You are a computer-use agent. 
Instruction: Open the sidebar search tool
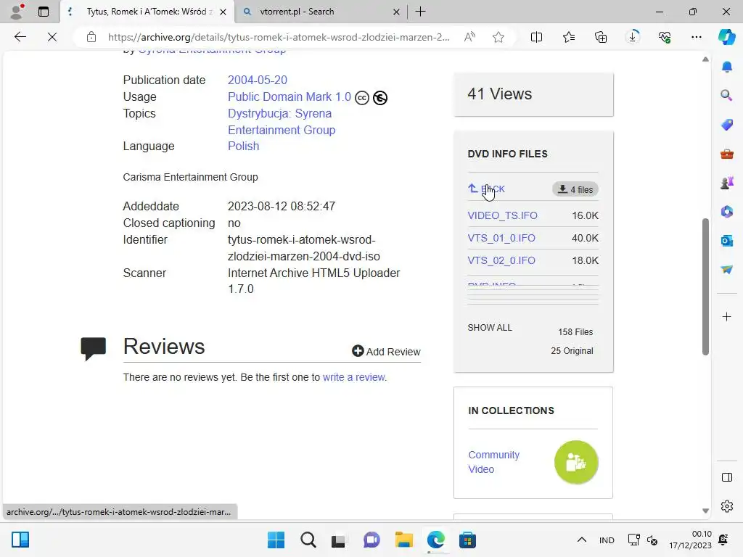click(727, 95)
